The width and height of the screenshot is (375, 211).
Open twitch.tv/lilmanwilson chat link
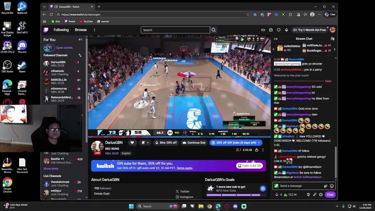(x=308, y=177)
